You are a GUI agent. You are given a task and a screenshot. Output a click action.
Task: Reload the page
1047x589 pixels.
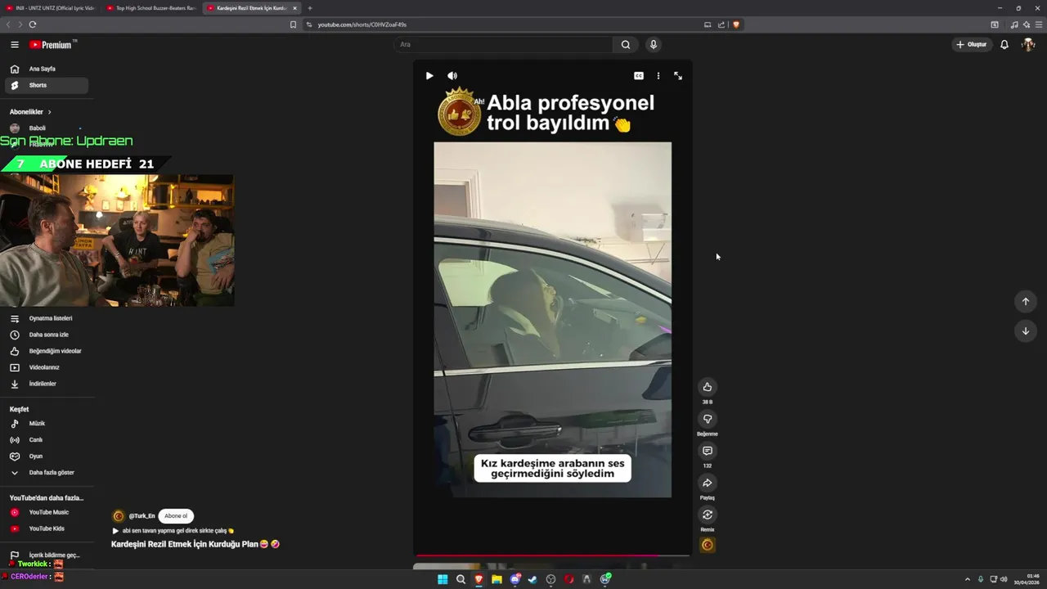click(x=33, y=25)
